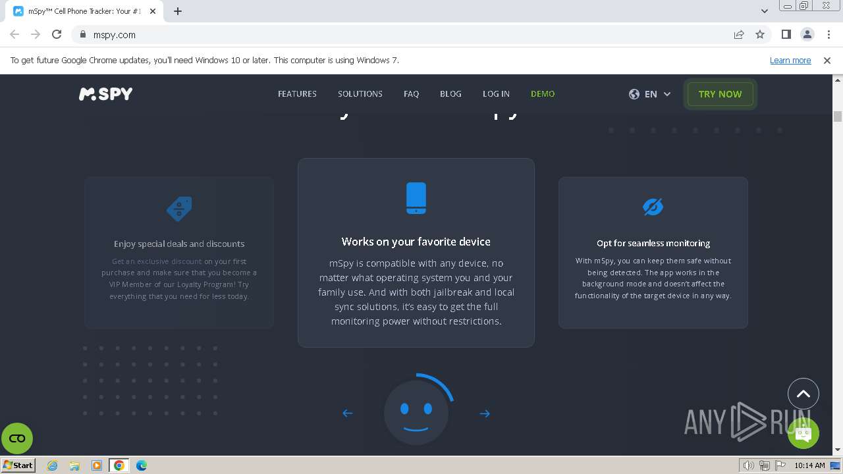Go back in browser history
The height and width of the screenshot is (474, 843).
14,35
